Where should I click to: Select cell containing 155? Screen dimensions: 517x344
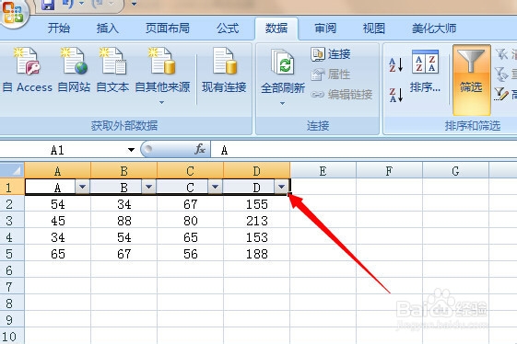tap(256, 204)
